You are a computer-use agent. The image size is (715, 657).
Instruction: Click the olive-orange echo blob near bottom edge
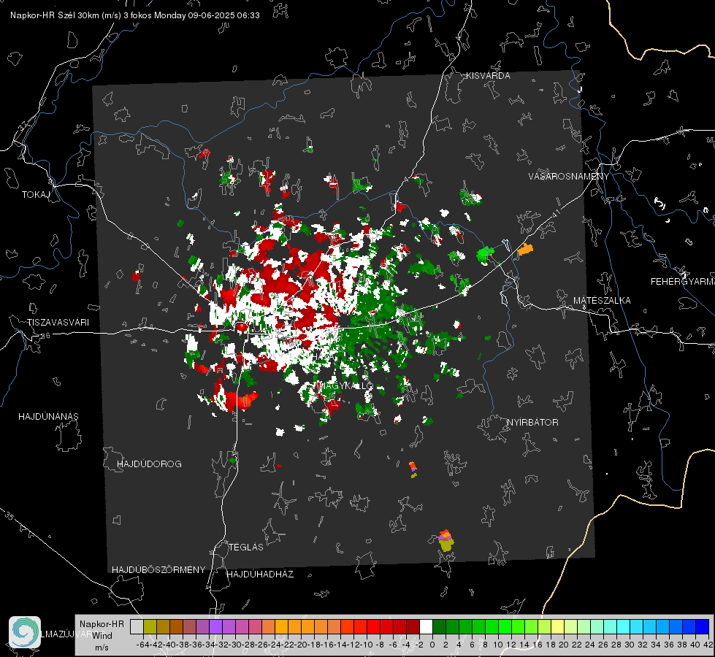[446, 541]
